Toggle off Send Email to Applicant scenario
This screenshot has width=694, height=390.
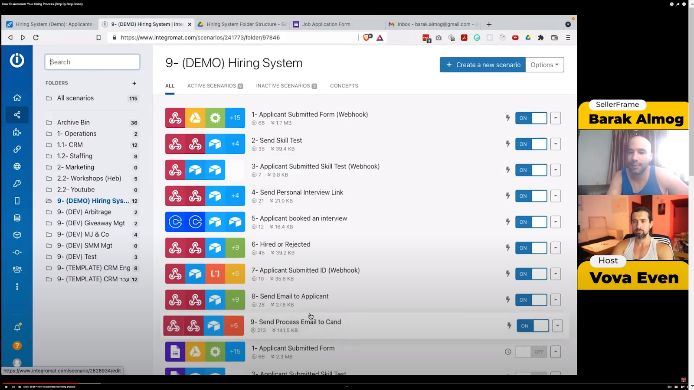531,300
